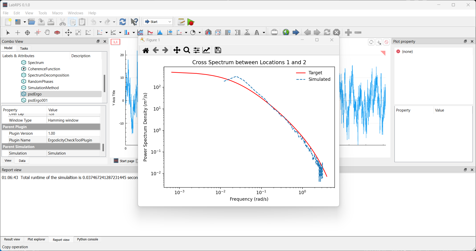Toggle the Zoom to rectangle magnifier tool
This screenshot has width=476, height=251.
187,50
